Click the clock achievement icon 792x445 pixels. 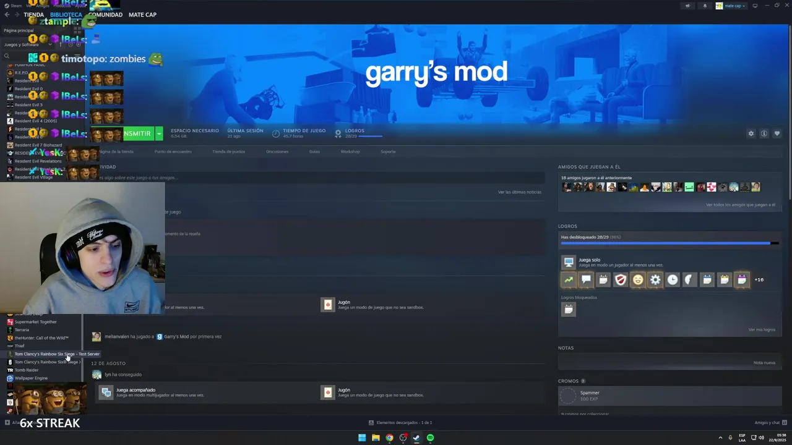673,280
